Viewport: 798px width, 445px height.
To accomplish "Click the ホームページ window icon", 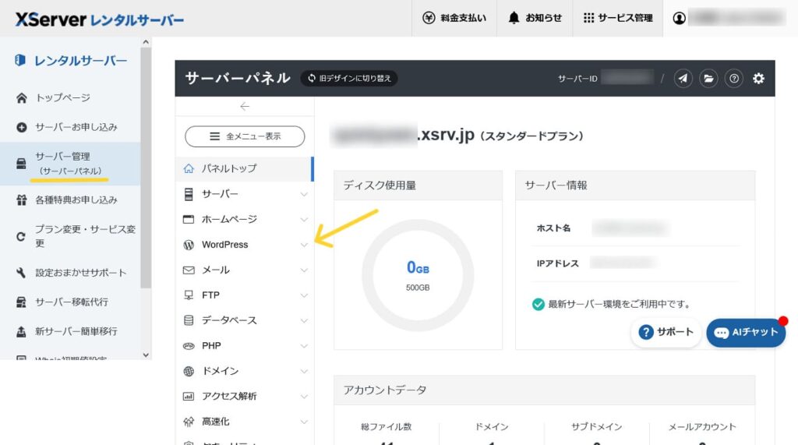I will (x=189, y=220).
